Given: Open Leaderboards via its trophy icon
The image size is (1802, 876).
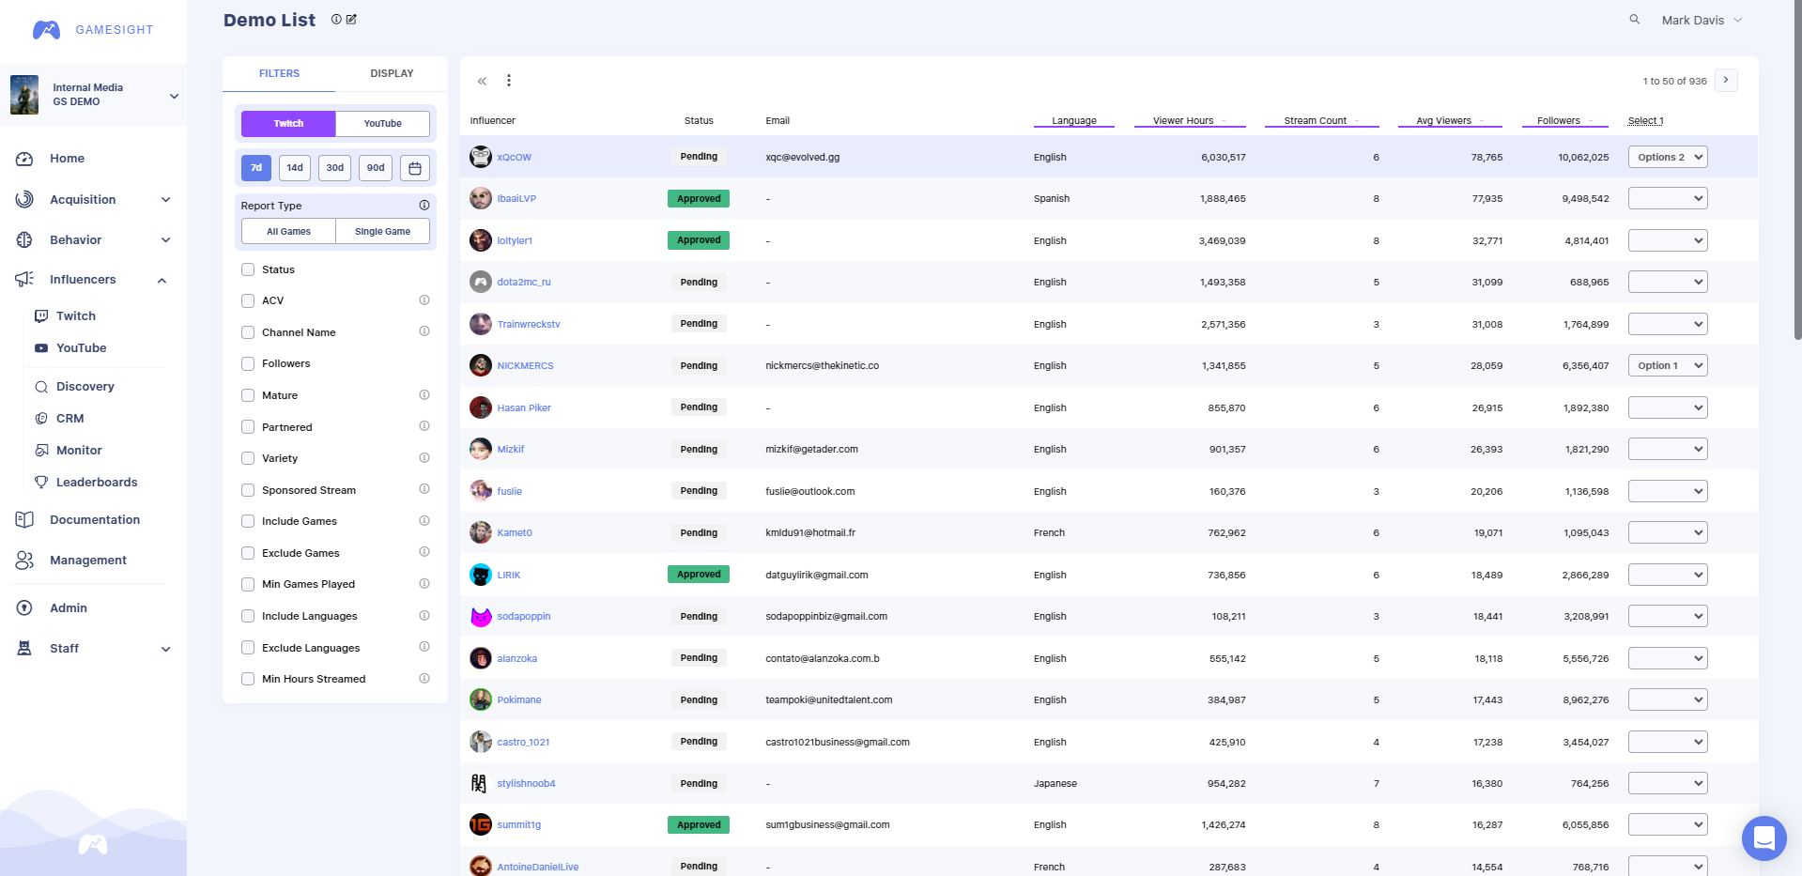Looking at the screenshot, I should tap(41, 483).
